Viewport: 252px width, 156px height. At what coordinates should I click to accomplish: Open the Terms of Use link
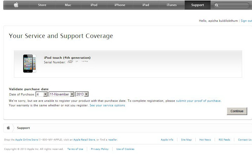75,149
